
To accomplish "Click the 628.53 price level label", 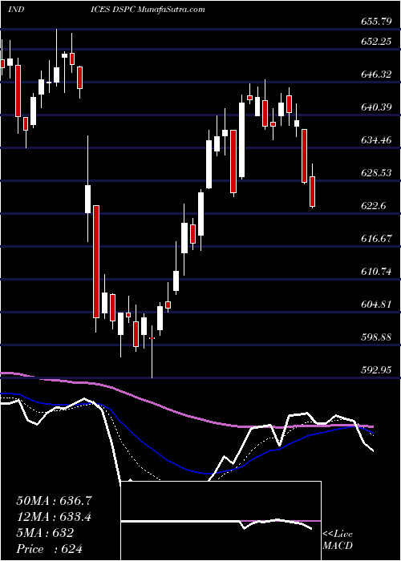I will coord(375,173).
